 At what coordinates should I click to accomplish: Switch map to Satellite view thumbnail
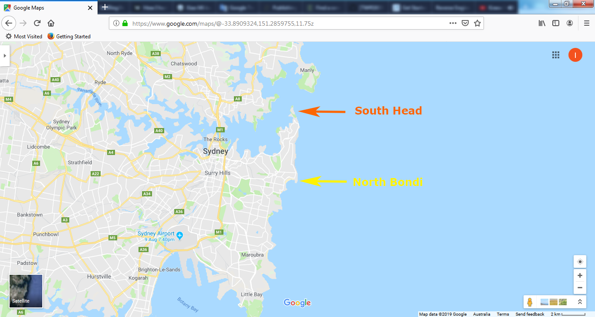[x=26, y=291]
